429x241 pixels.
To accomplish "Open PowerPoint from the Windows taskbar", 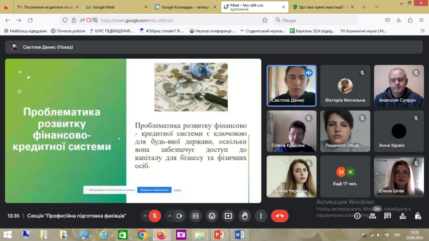I will click(219, 235).
